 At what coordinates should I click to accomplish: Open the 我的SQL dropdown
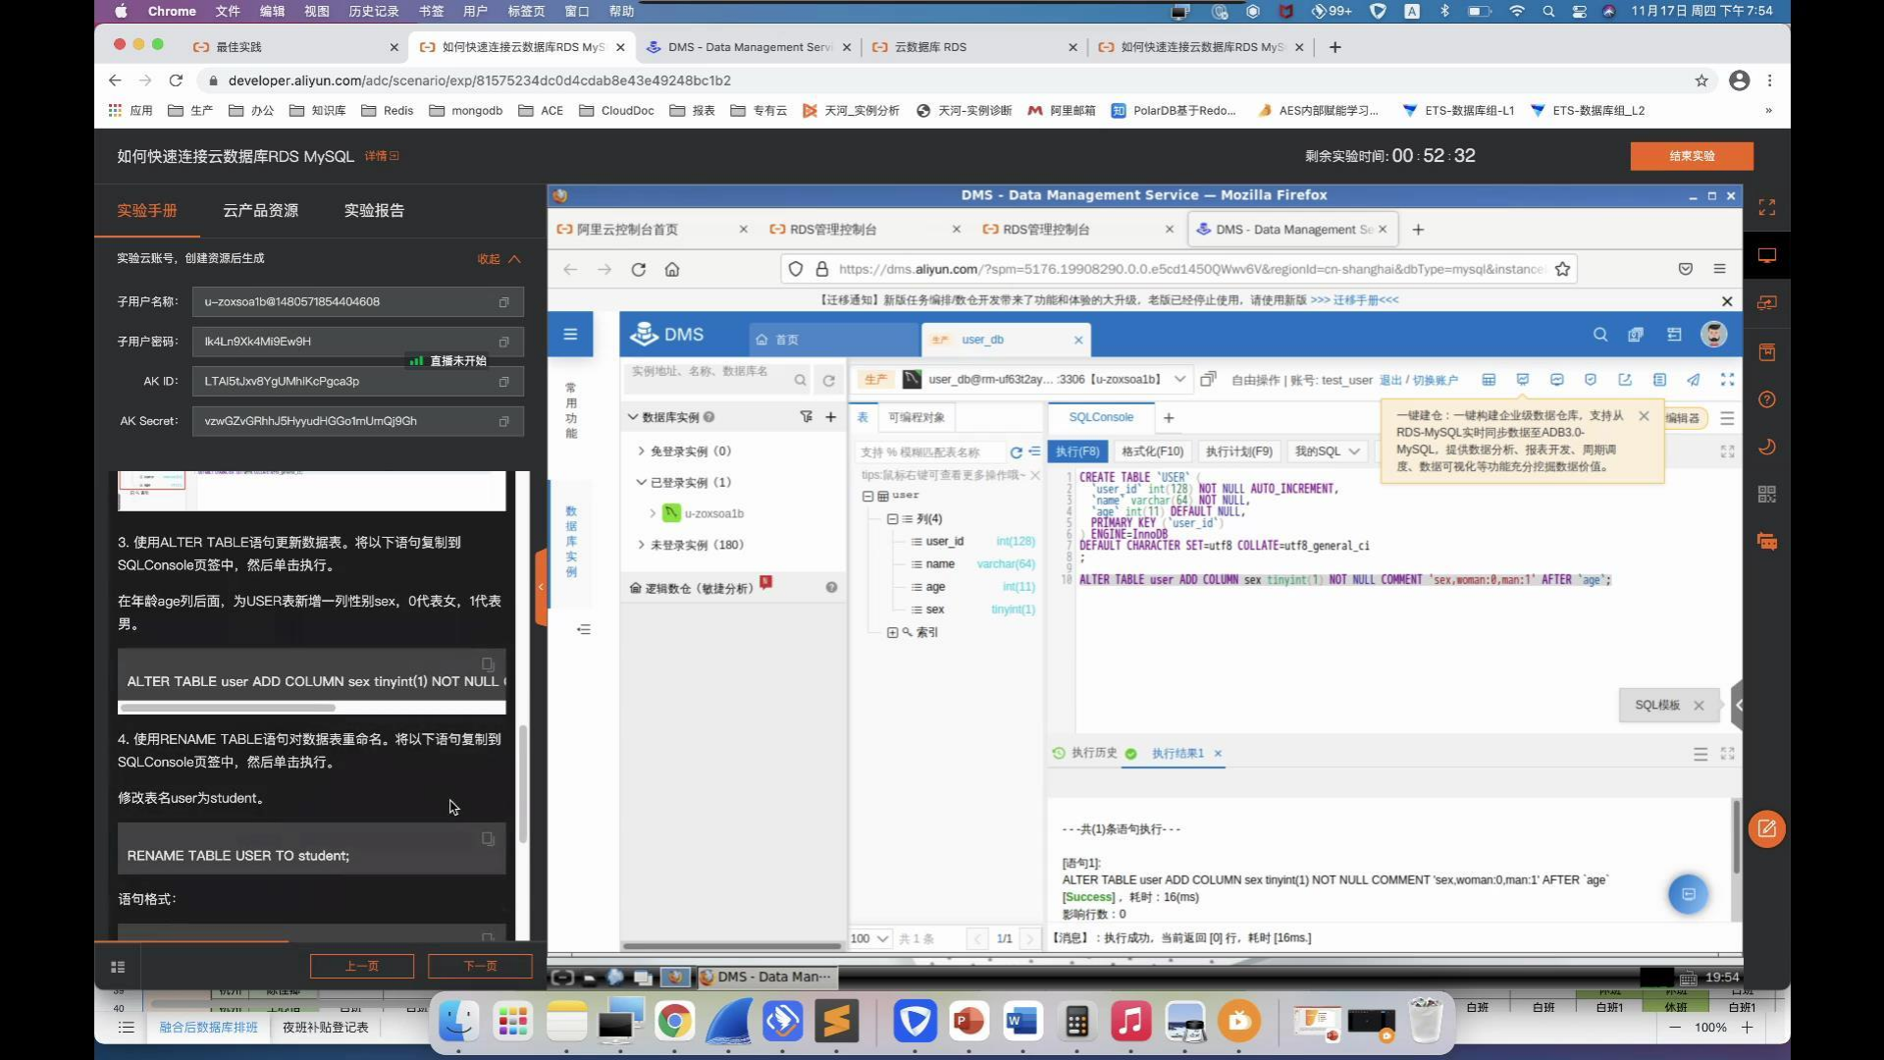(1327, 451)
